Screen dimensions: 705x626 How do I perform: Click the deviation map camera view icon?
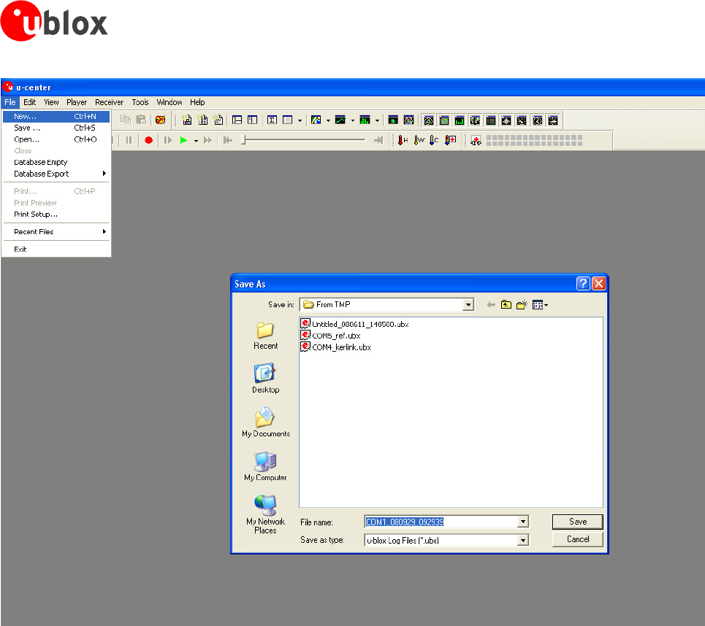[x=393, y=120]
